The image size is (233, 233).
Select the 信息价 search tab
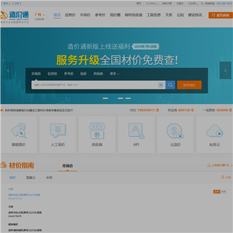pos(52,74)
